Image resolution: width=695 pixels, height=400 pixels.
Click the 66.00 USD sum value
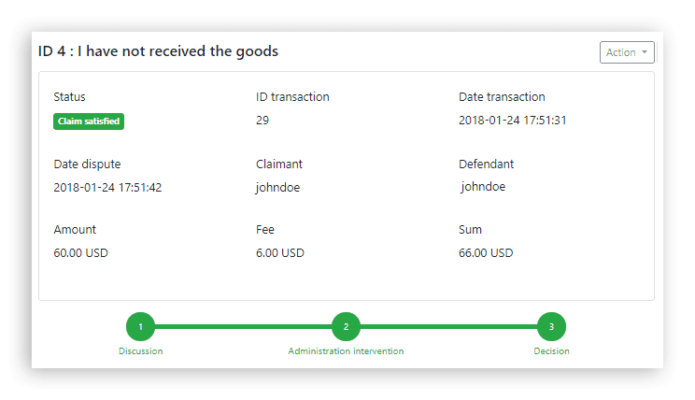click(486, 253)
